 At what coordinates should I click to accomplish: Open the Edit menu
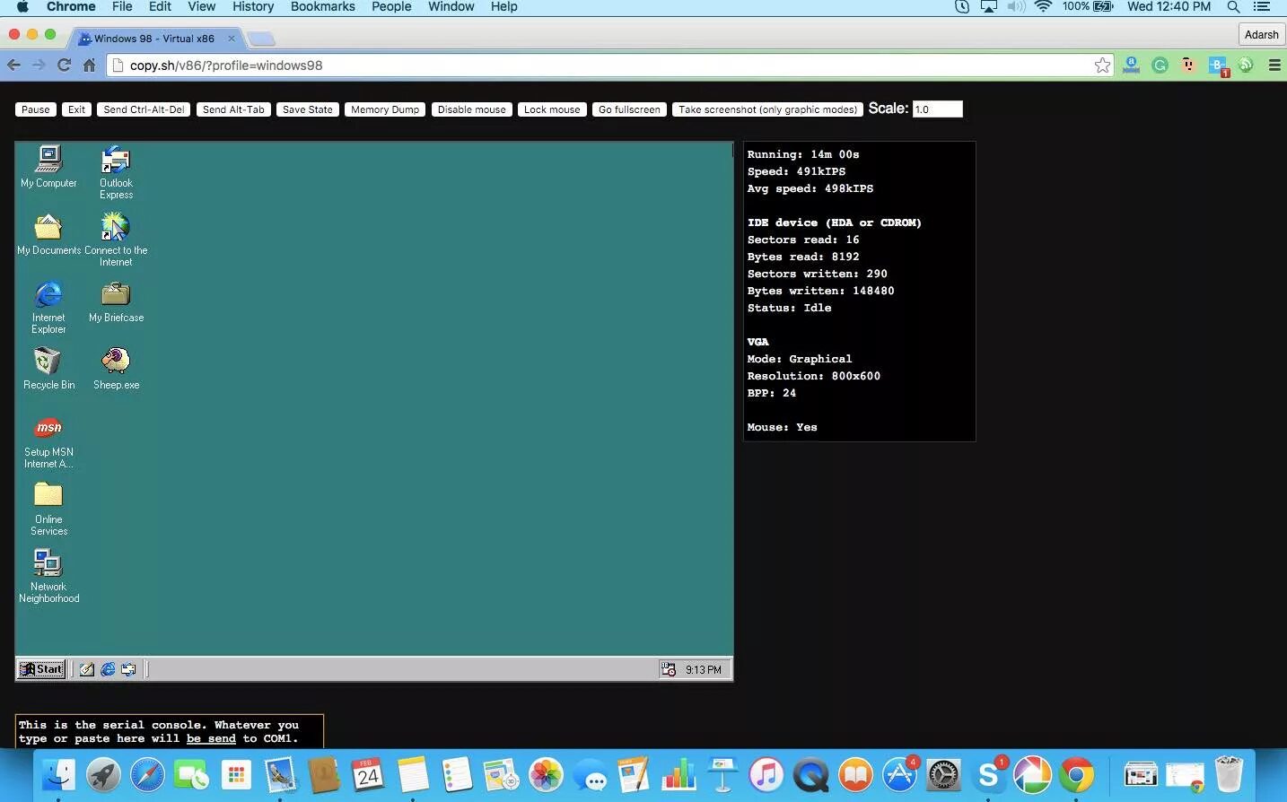click(x=160, y=6)
